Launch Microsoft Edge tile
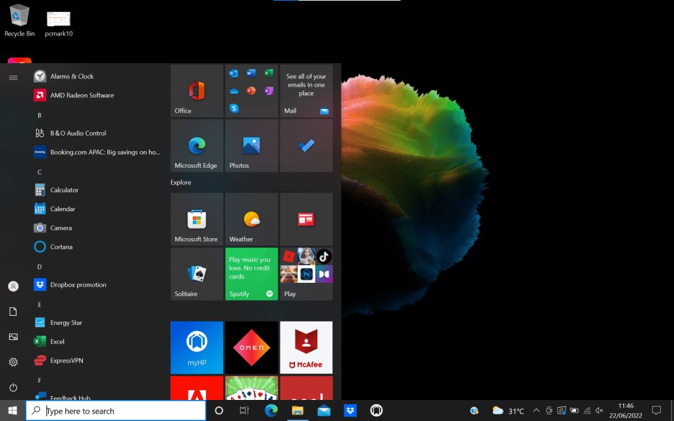Screen dimensions: 674x421 (x=197, y=145)
